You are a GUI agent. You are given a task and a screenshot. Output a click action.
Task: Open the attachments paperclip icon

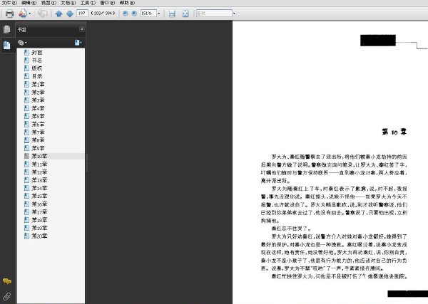7,296
